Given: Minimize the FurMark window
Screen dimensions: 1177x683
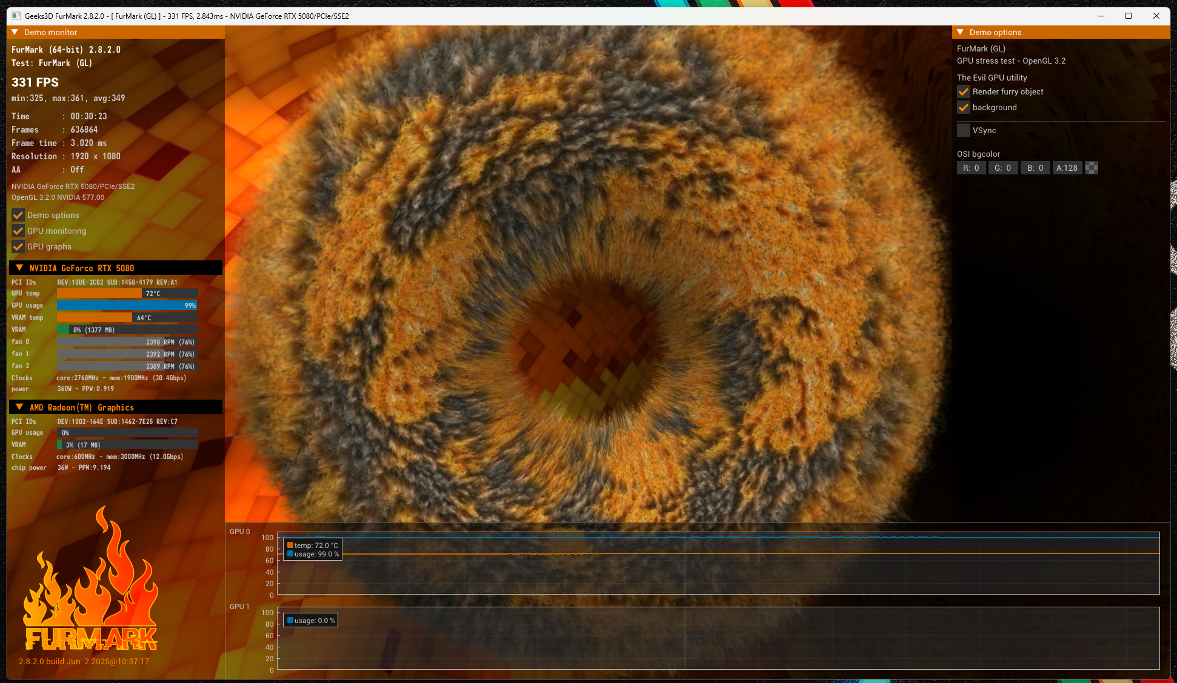Looking at the screenshot, I should 1101,16.
